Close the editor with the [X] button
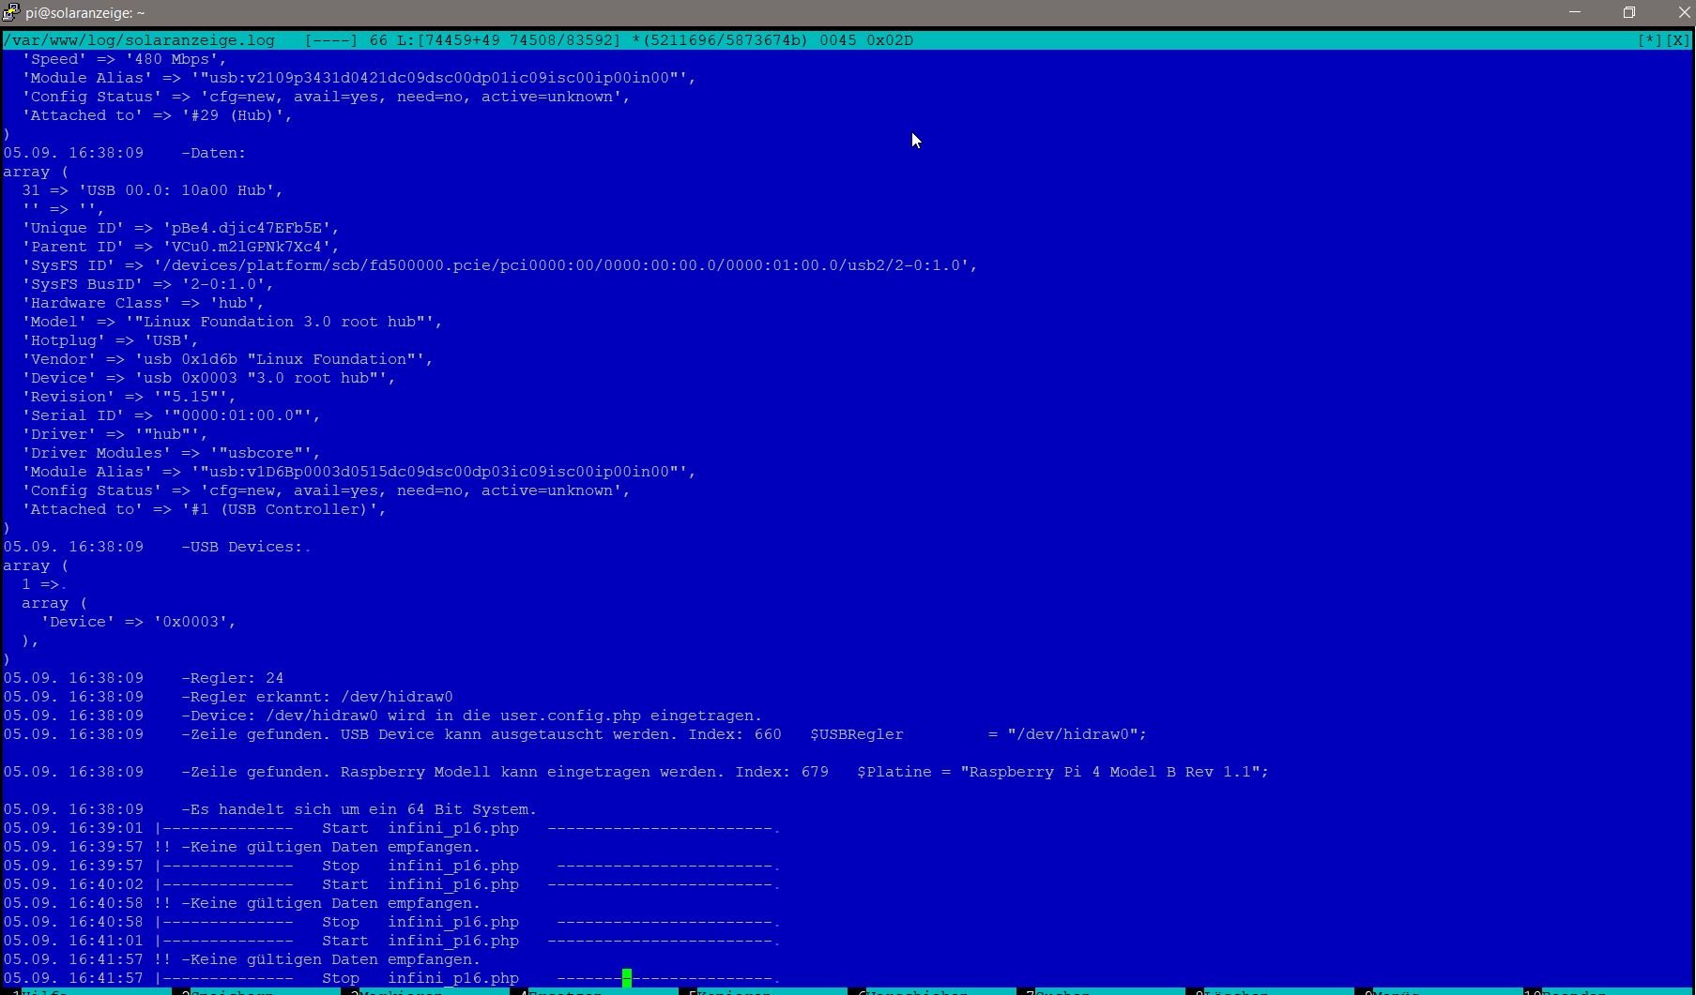The width and height of the screenshot is (1696, 995). [1677, 40]
